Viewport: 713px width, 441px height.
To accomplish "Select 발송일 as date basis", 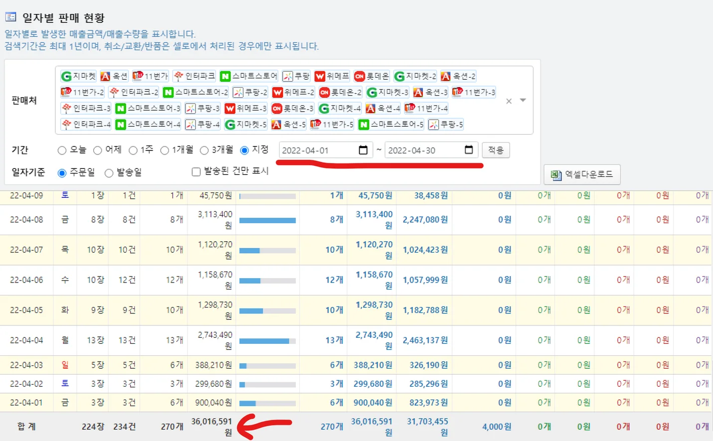I will click(x=109, y=173).
